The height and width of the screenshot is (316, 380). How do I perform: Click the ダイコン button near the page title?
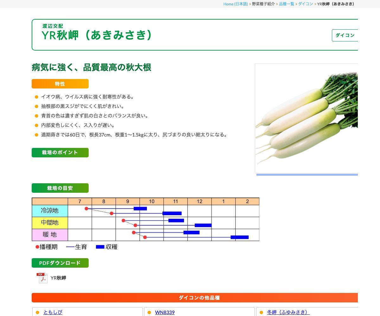coord(345,35)
